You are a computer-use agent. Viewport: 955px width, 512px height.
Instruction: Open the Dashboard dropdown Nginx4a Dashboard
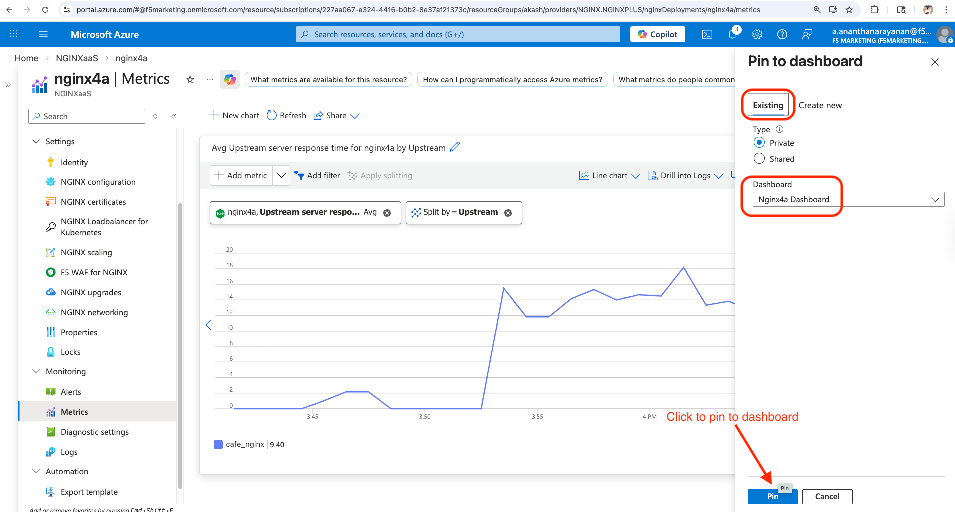point(848,199)
